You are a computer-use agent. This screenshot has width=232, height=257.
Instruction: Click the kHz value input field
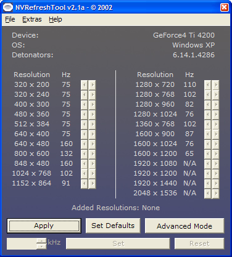(22, 244)
